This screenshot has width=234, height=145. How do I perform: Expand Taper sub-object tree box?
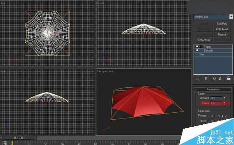point(201,47)
